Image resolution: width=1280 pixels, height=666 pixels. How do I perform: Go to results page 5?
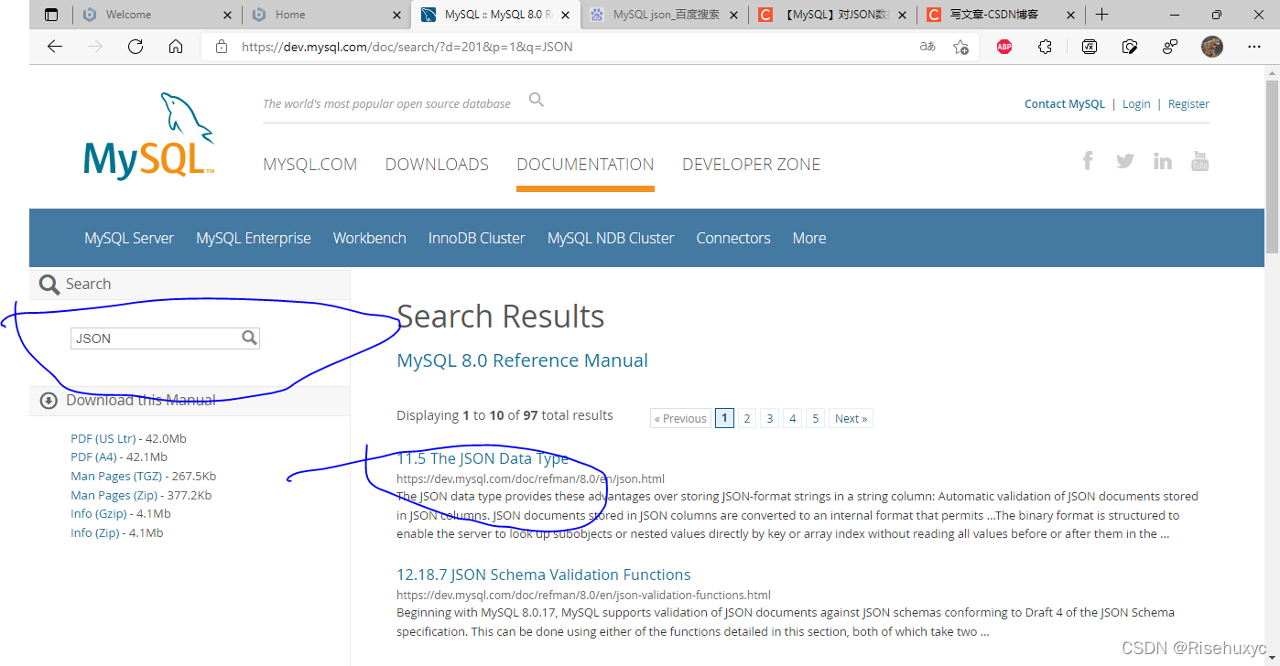coord(816,418)
